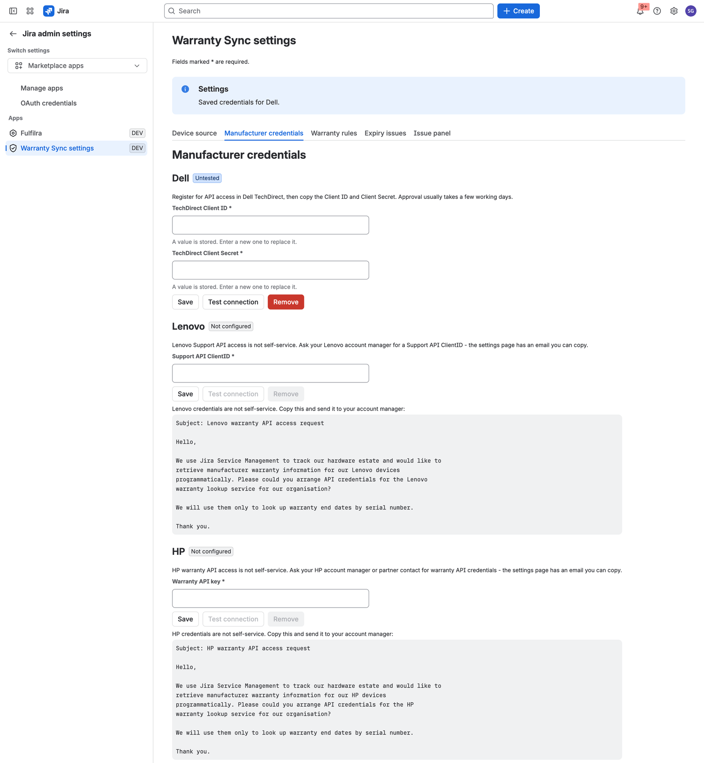704x763 pixels.
Task: Expand the Marketplace apps dropdown
Action: pyautogui.click(x=77, y=66)
